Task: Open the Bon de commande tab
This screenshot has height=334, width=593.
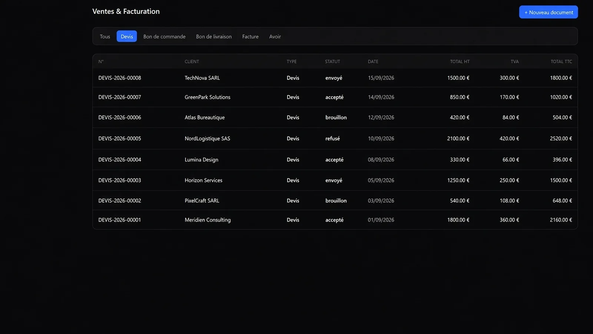Action: click(x=165, y=36)
